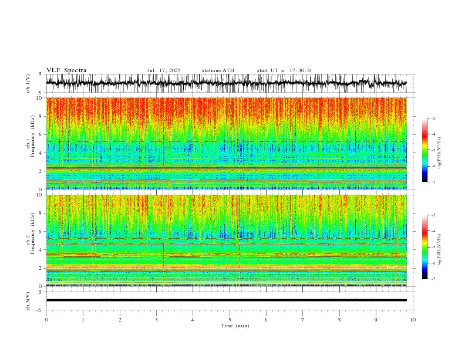Image resolution: width=465 pixels, height=359 pixels.
Task: Click the "ch.1(V)" waveform axis label
Action: pos(28,83)
